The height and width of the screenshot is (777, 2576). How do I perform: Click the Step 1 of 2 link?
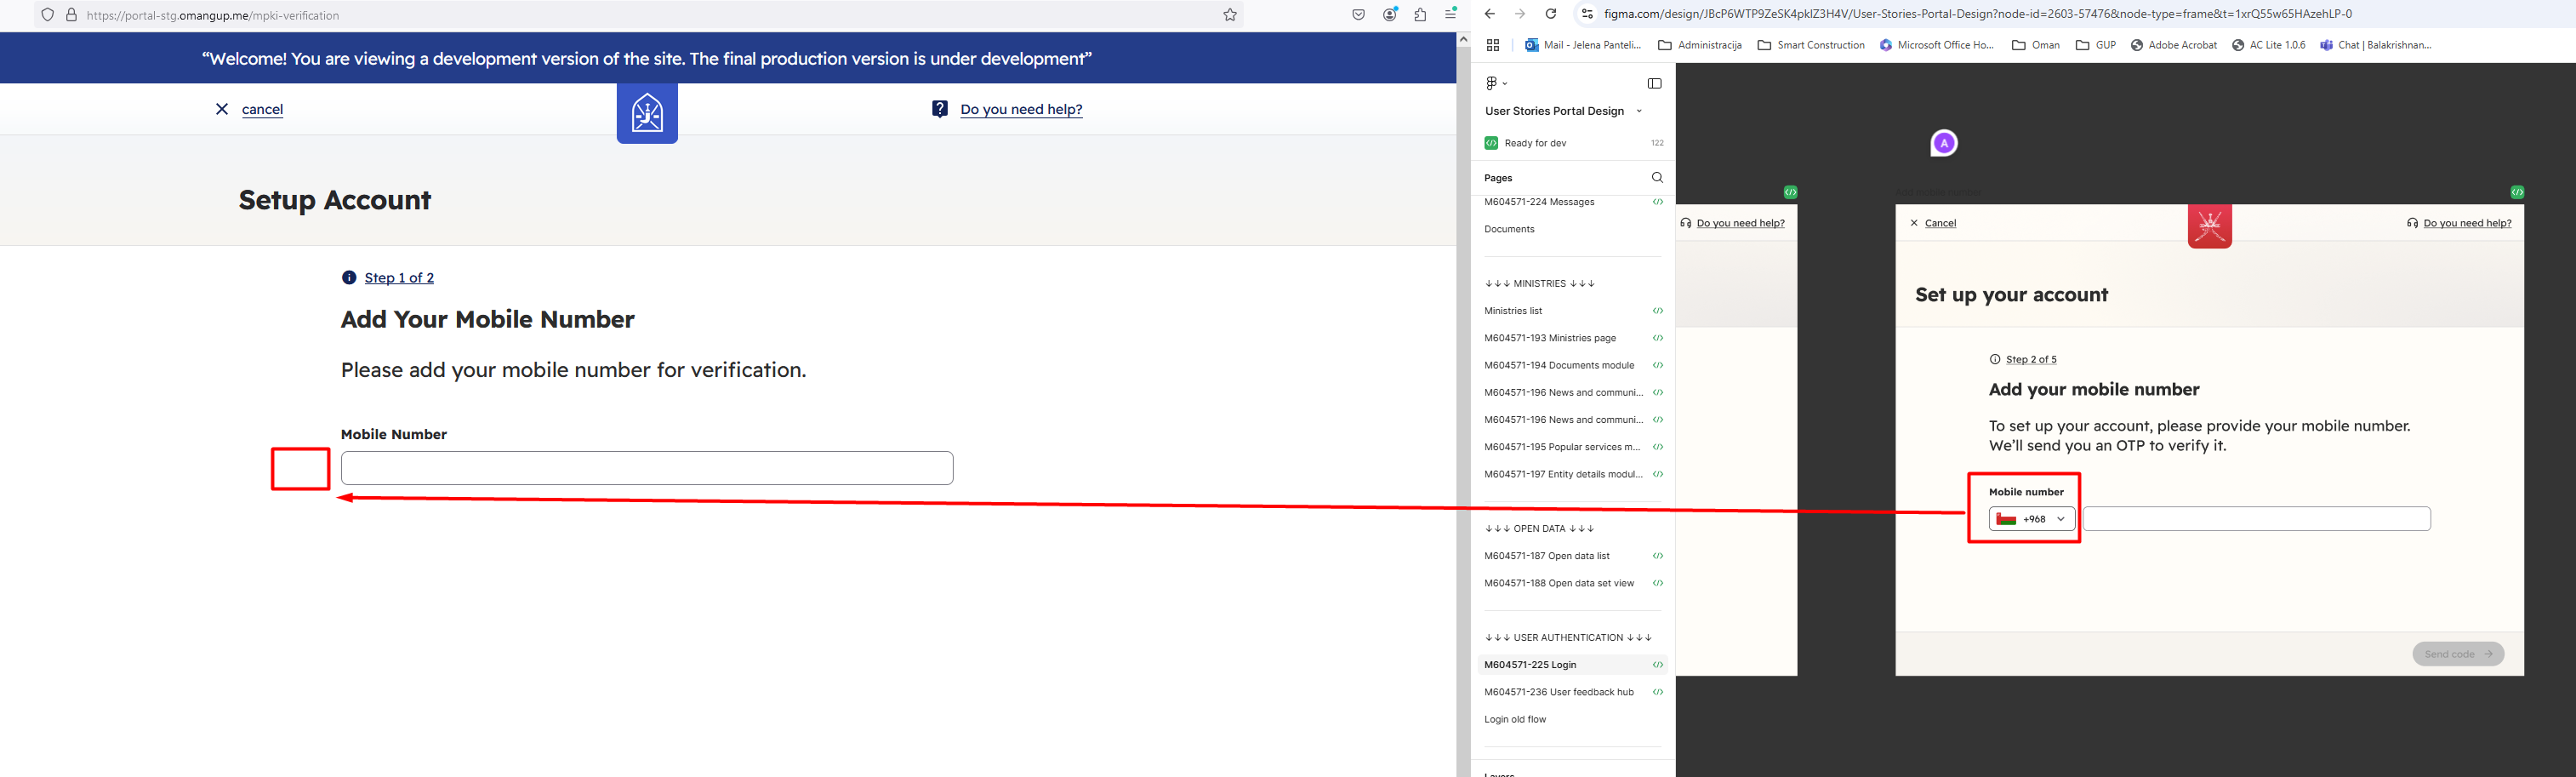coord(399,278)
